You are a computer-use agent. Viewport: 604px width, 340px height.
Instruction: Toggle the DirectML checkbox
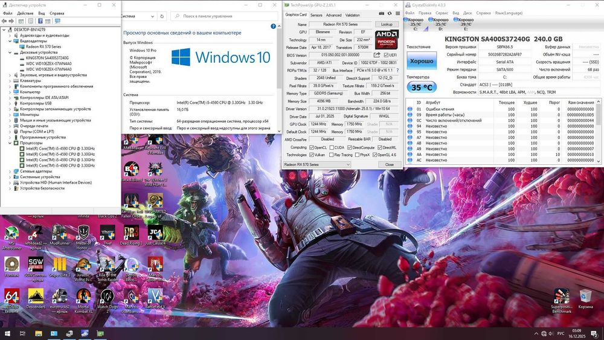[x=380, y=147]
